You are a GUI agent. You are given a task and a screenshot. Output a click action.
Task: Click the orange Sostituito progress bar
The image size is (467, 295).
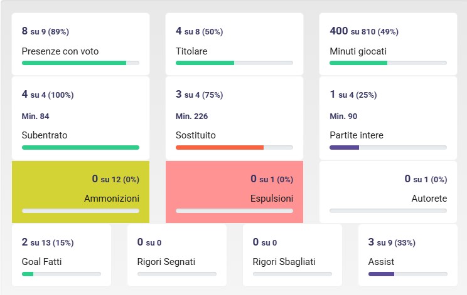pyautogui.click(x=234, y=147)
